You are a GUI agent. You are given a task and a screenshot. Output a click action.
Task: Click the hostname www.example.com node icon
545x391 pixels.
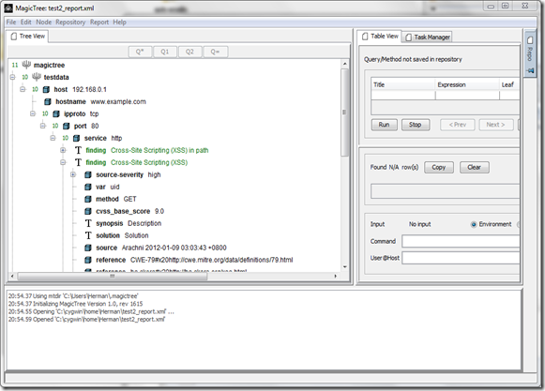coord(48,101)
